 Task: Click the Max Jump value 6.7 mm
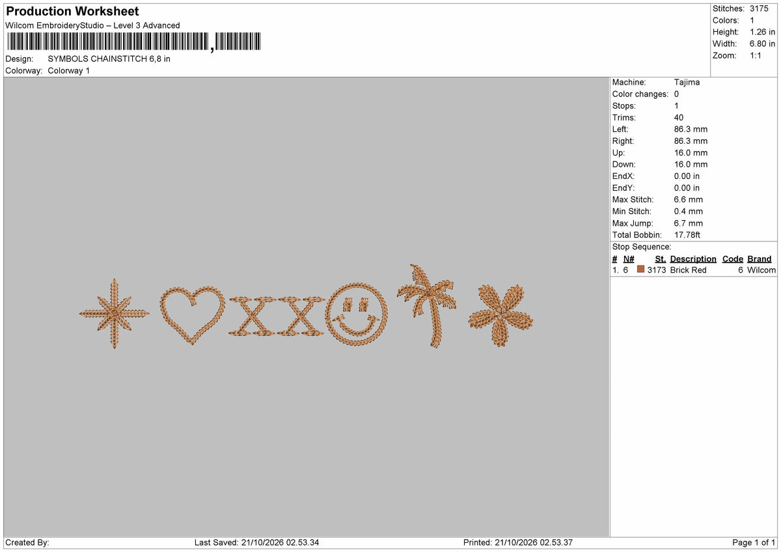689,223
